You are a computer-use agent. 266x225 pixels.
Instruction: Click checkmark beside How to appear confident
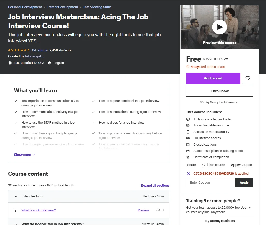[x=93, y=101]
